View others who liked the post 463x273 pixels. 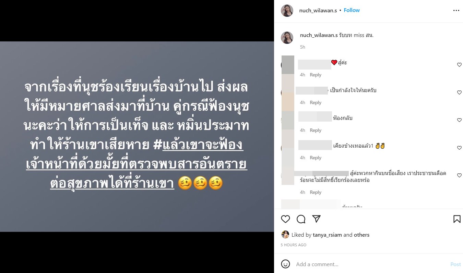[361, 235]
